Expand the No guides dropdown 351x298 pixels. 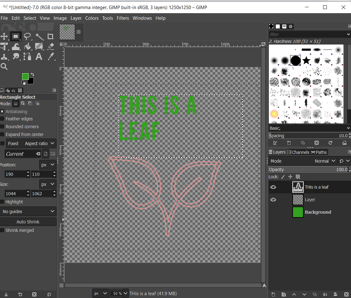28,212
